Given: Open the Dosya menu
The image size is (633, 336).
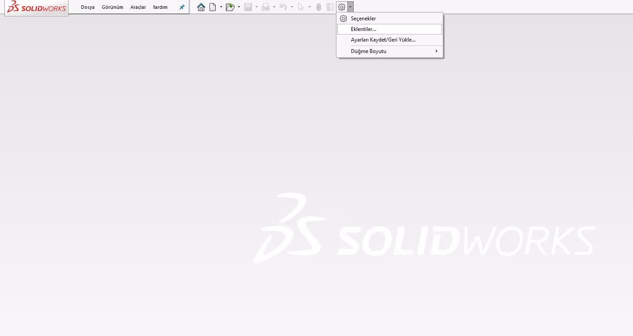Looking at the screenshot, I should pyautogui.click(x=88, y=7).
